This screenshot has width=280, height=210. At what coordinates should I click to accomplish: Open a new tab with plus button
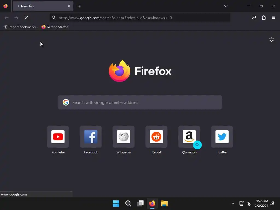(79, 6)
